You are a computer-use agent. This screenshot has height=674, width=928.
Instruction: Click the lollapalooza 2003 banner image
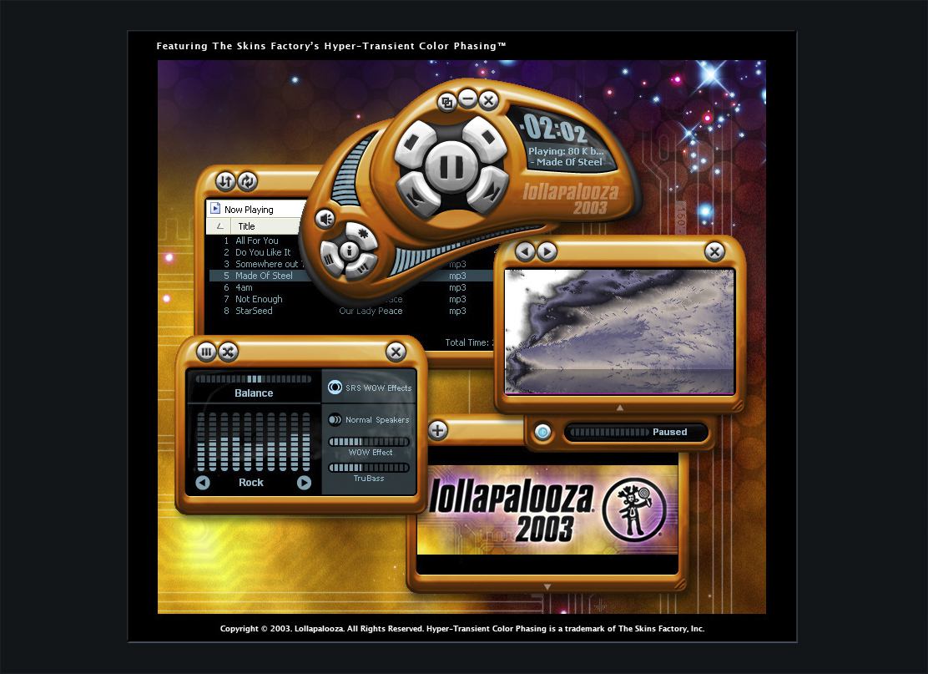coord(547,509)
